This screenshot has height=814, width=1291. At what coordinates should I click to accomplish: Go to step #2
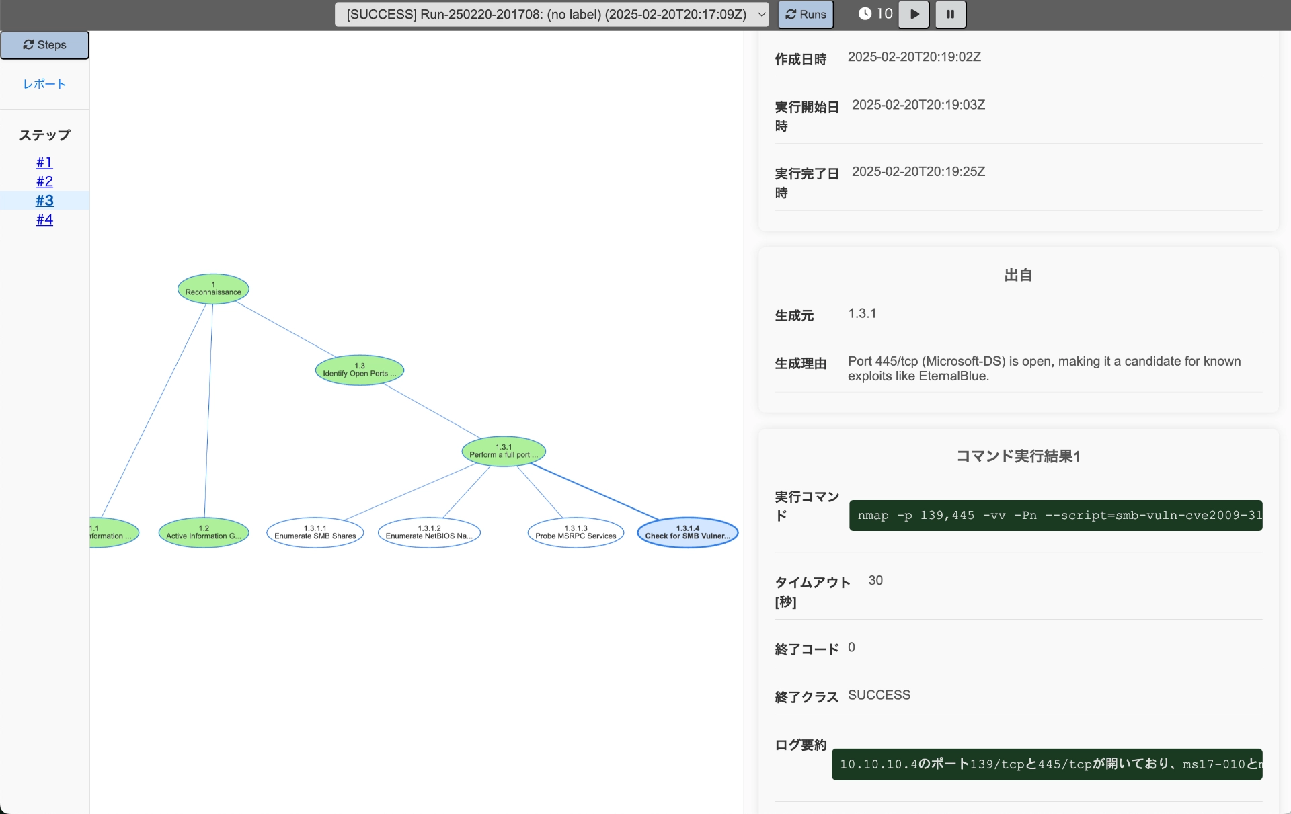click(x=44, y=181)
